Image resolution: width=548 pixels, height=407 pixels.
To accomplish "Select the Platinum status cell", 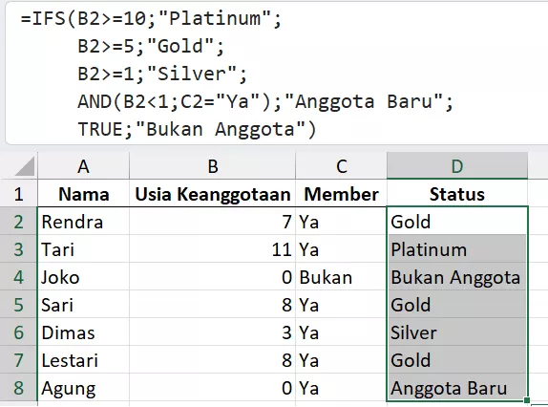I will click(457, 249).
